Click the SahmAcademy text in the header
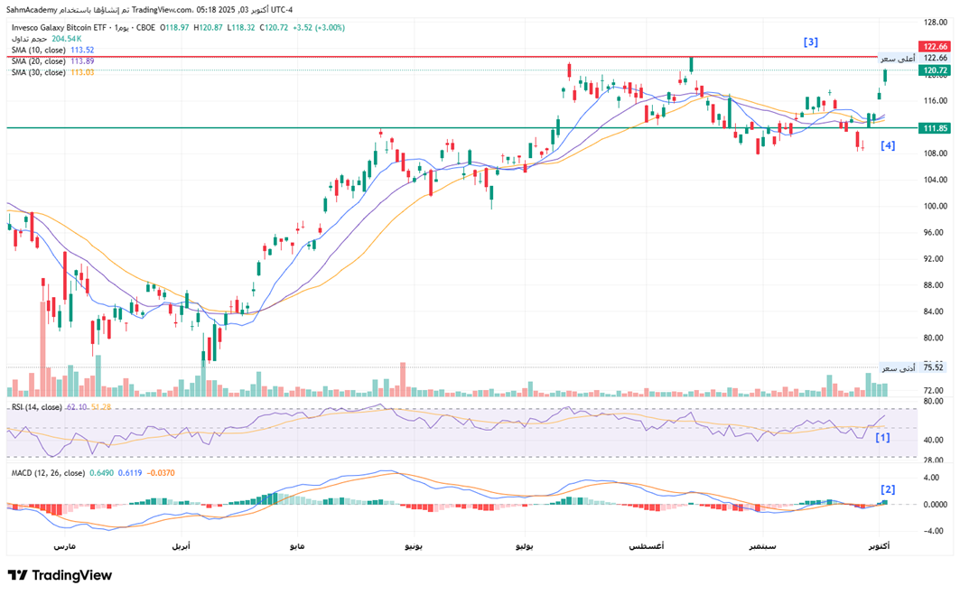 (x=32, y=10)
